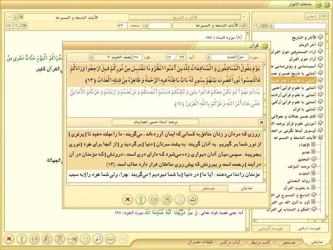333x250 pixels.
Task: Click the page view icon in Quran dialog toolbar
Action: pos(180,199)
